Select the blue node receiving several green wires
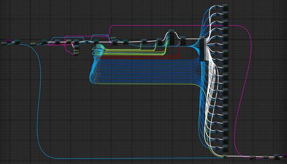287x164 pixels. pyautogui.click(x=160, y=42)
